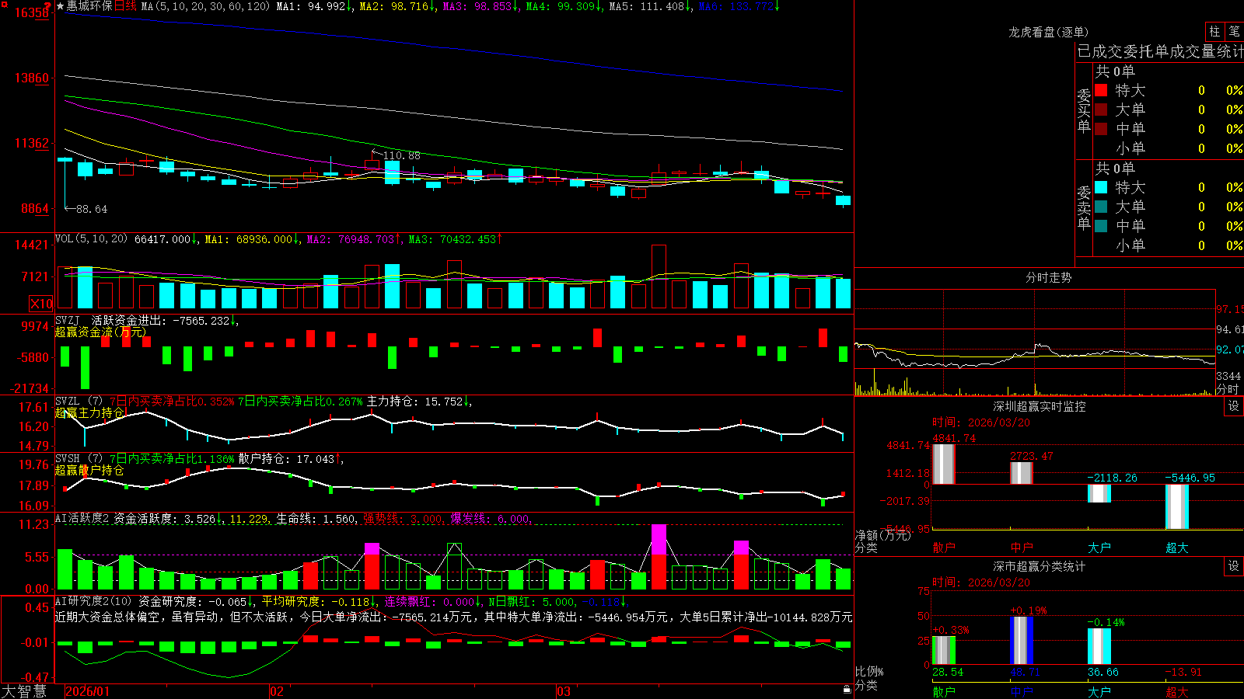Click the 委买单 vertical label
This screenshot has height=699, width=1244.
click(x=1084, y=110)
